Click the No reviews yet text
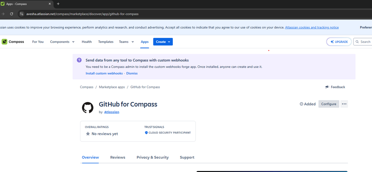This screenshot has height=172, width=372. pos(105,134)
